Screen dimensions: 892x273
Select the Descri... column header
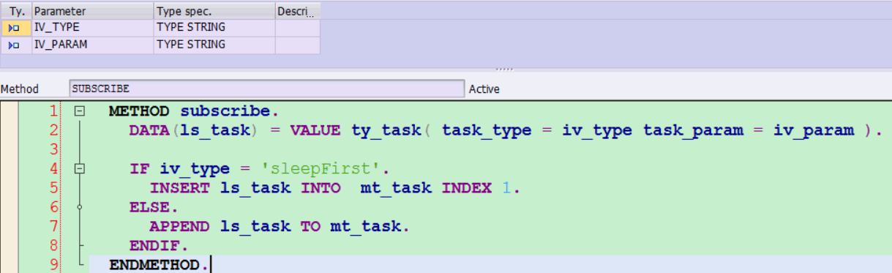click(298, 12)
